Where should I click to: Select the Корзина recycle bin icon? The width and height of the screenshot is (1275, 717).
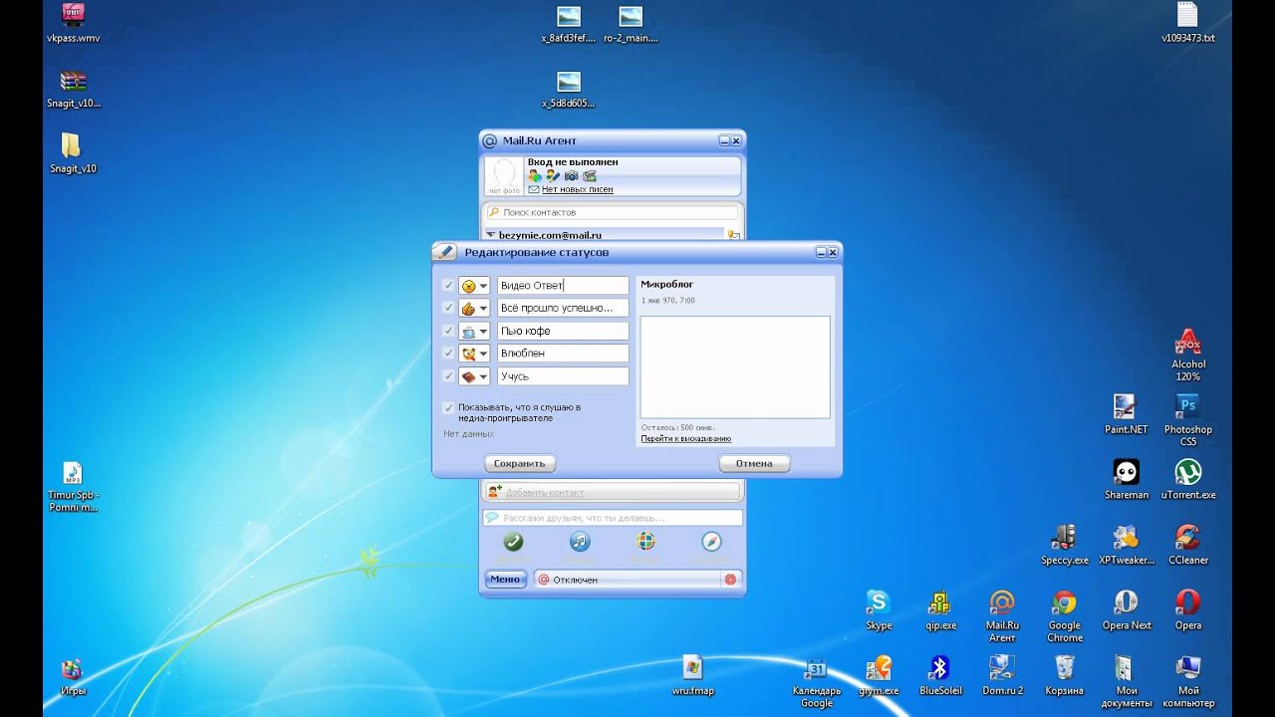point(1064,674)
